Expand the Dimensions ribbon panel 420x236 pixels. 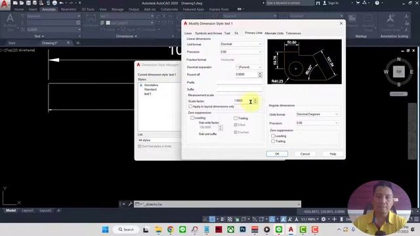tap(127, 36)
